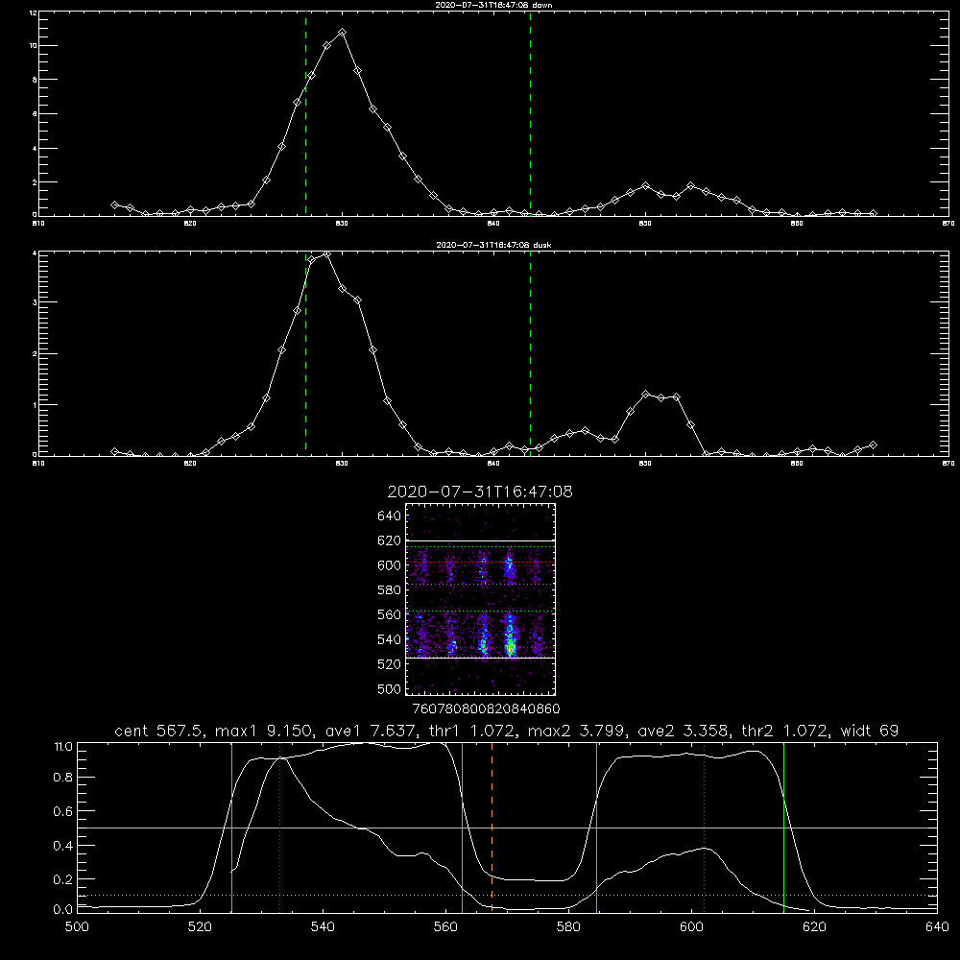Click solid green line at 525 in bottom plot
Image resolution: width=960 pixels, height=960 pixels.
(231, 828)
